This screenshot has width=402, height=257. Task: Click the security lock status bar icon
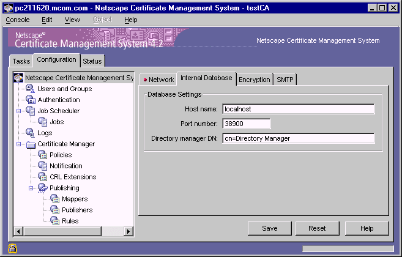tap(12, 248)
